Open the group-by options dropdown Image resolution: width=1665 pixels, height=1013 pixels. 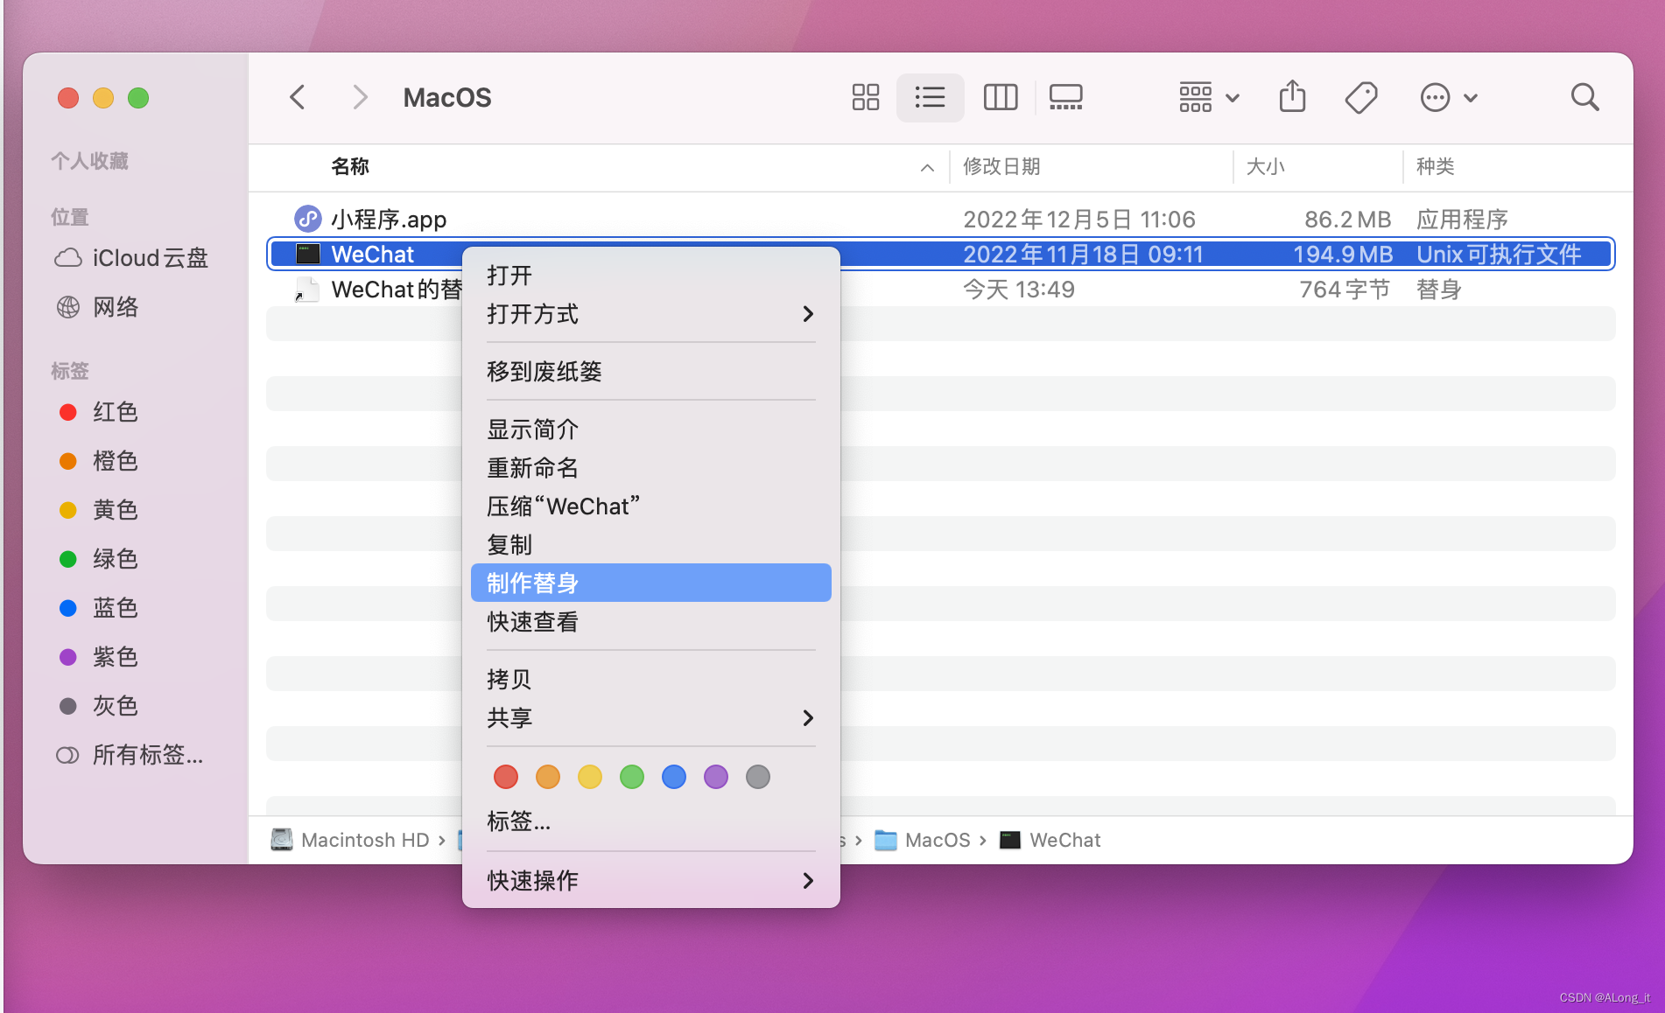coord(1208,97)
